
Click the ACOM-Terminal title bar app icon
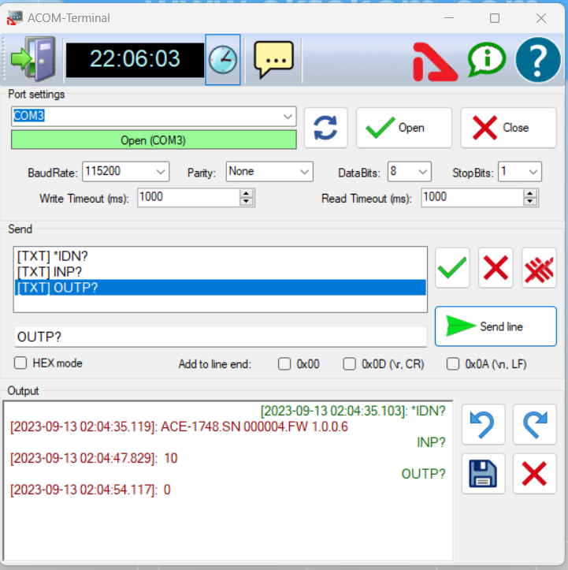[14, 18]
